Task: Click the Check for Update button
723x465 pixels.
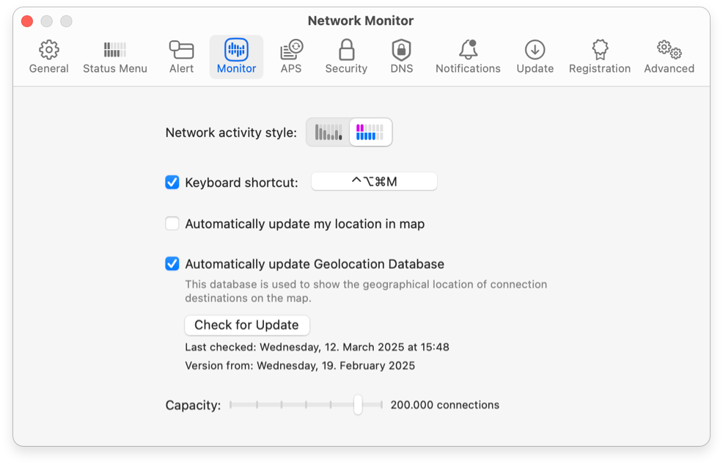Action: 246,325
